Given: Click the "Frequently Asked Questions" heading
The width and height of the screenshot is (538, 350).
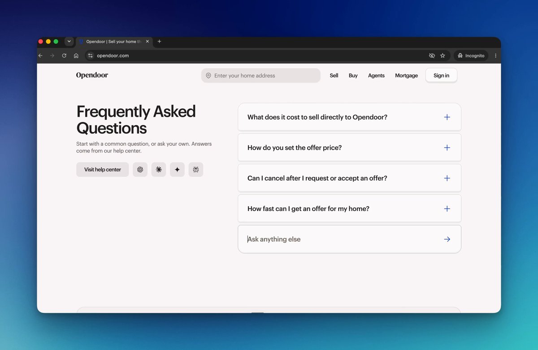Looking at the screenshot, I should click(136, 120).
